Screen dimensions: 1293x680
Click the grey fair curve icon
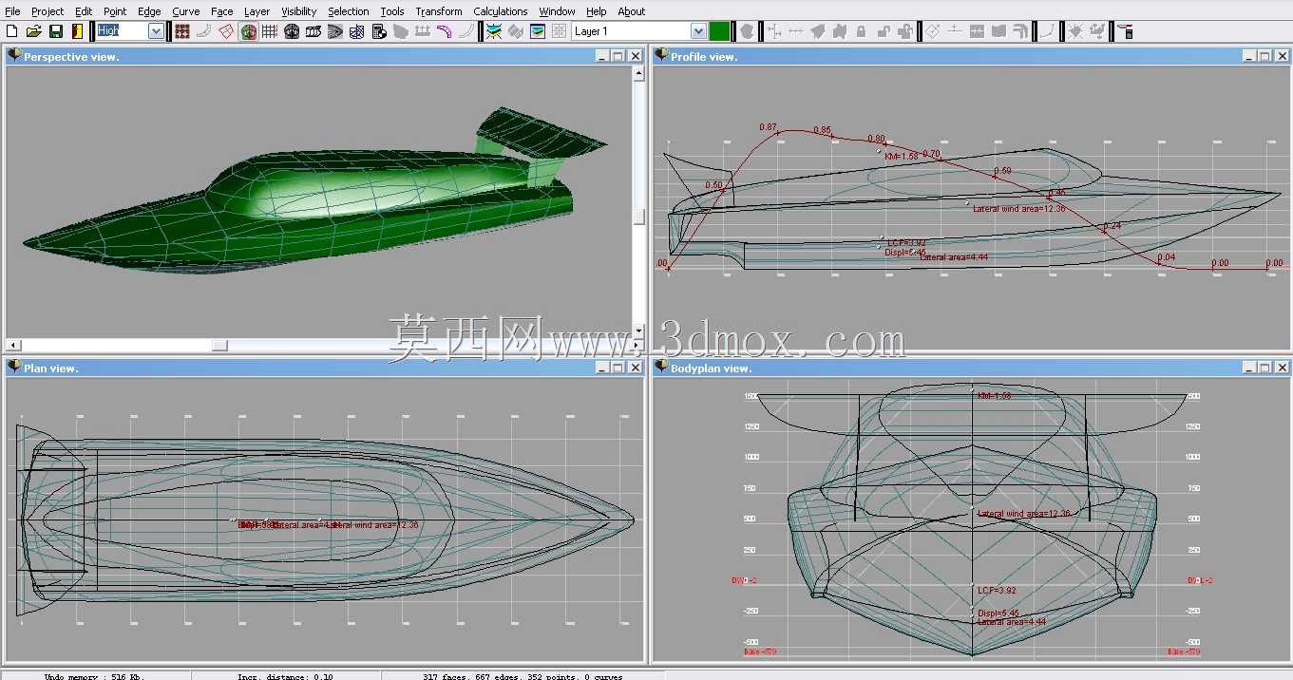[x=1047, y=31]
